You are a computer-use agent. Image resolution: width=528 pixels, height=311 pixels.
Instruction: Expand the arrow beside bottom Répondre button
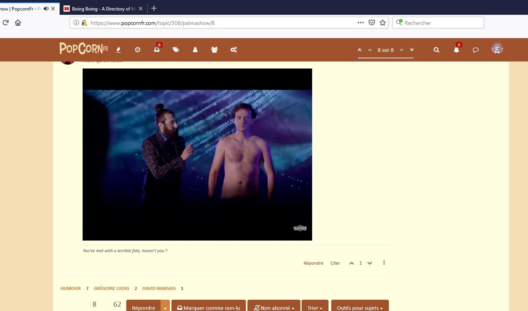pyautogui.click(x=165, y=306)
